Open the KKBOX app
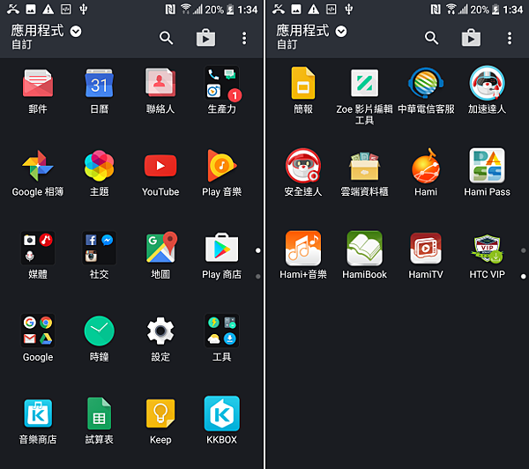Viewport: 529px width, 469px height. 222,413
